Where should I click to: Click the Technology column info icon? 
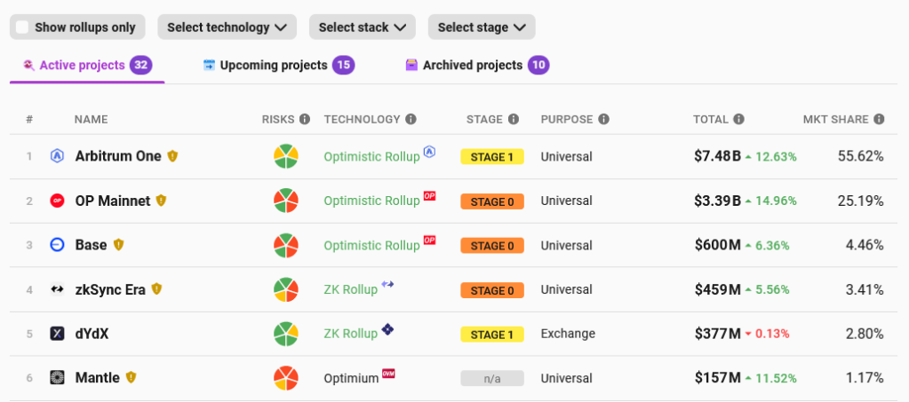pyautogui.click(x=411, y=120)
